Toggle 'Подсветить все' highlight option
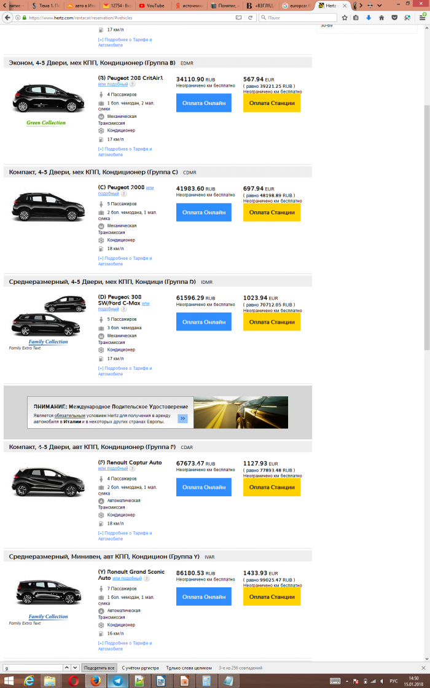Viewport: 430px width, 688px height. coord(99,668)
